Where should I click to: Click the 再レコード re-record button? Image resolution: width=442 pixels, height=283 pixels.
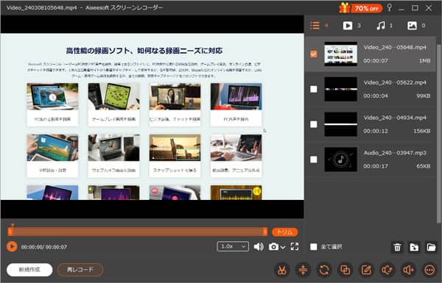[80, 270]
